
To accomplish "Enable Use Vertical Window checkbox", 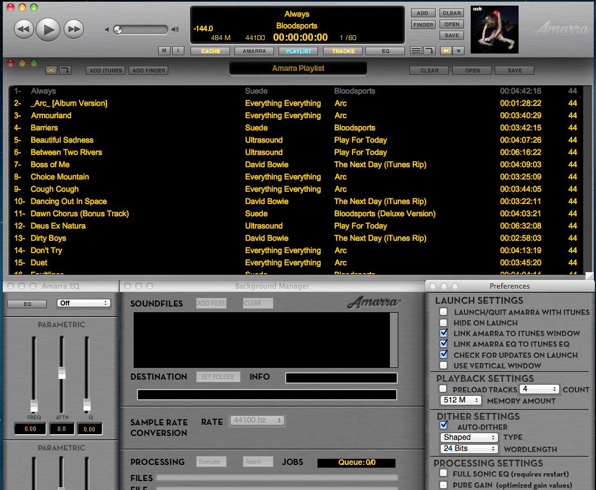I will tap(443, 365).
